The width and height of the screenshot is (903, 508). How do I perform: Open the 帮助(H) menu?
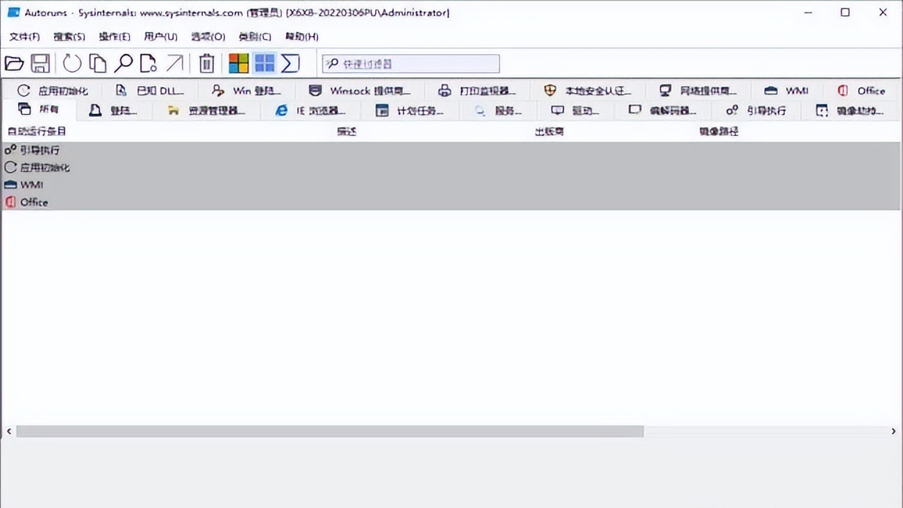(x=301, y=37)
